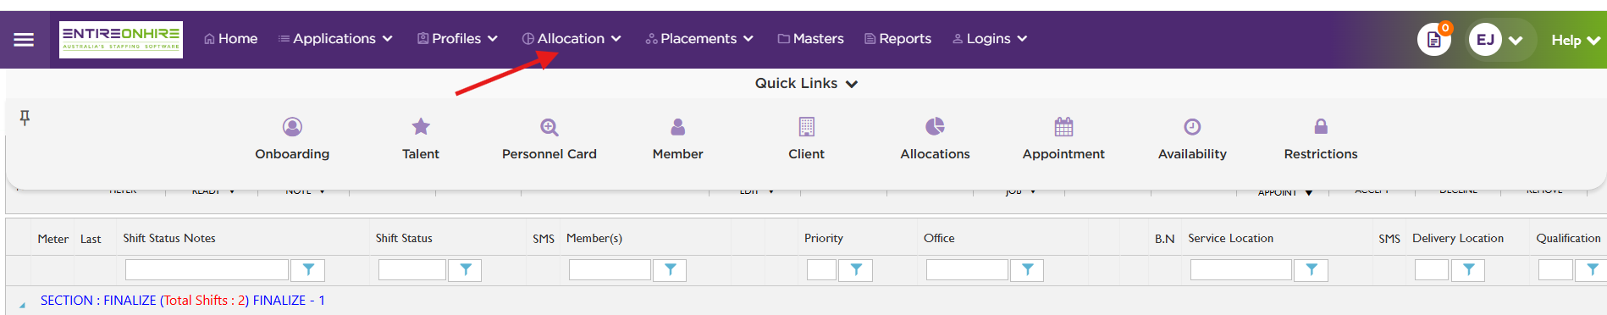
Task: Open Personnel Card search icon
Action: [549, 127]
